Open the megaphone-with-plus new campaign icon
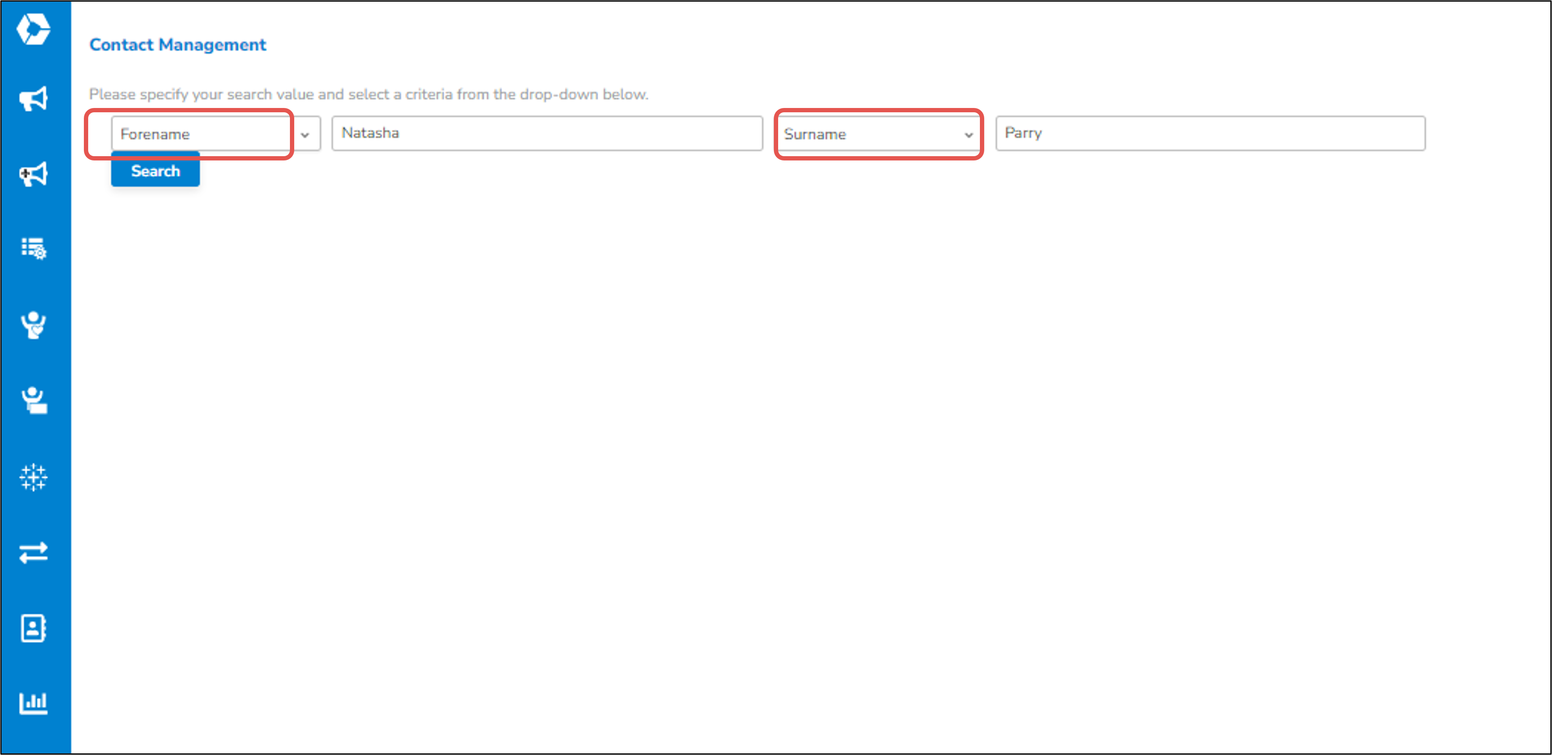Screen dimensions: 1552x755 click(x=33, y=174)
